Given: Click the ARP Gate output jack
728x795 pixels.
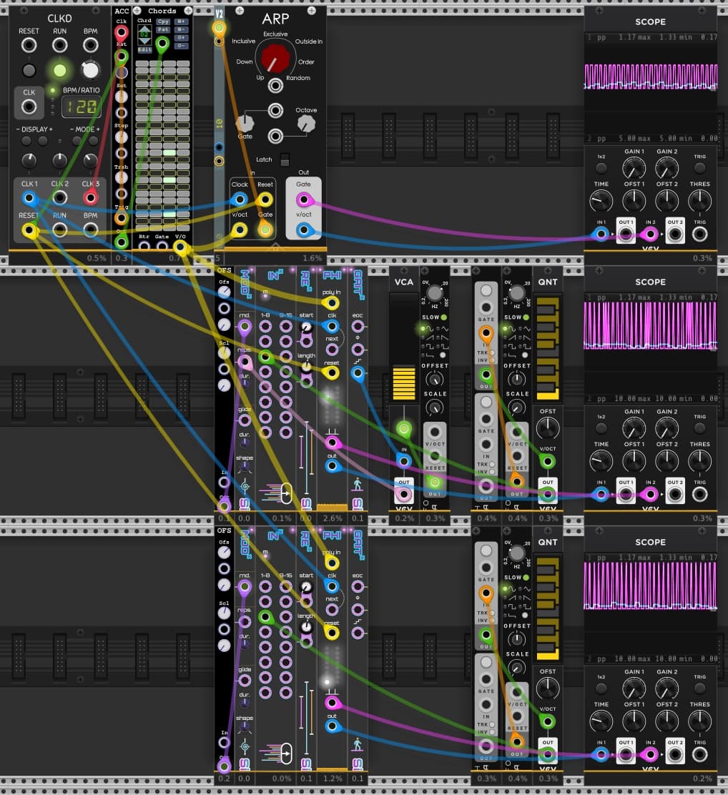Looking at the screenshot, I should [x=303, y=201].
